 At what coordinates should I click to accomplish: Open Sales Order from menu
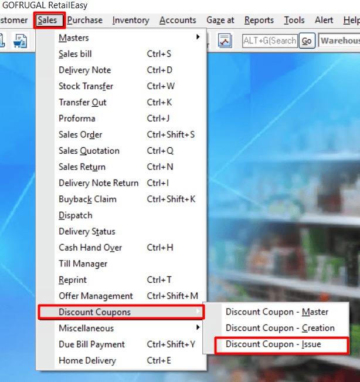click(x=121, y=134)
